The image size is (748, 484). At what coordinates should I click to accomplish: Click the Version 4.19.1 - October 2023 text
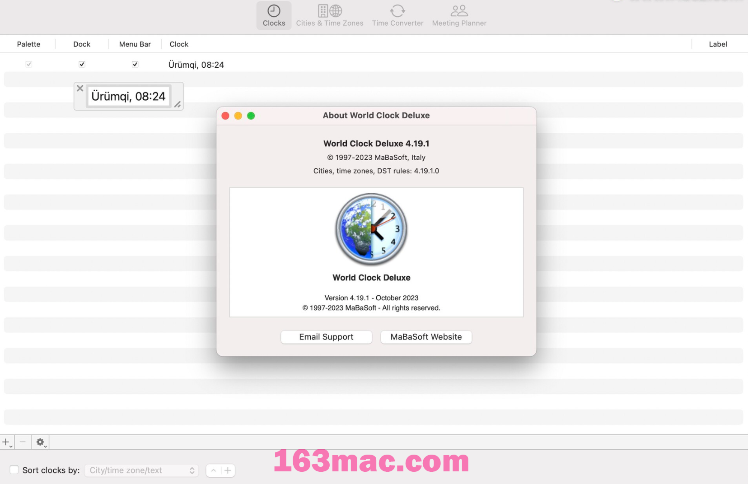point(371,298)
